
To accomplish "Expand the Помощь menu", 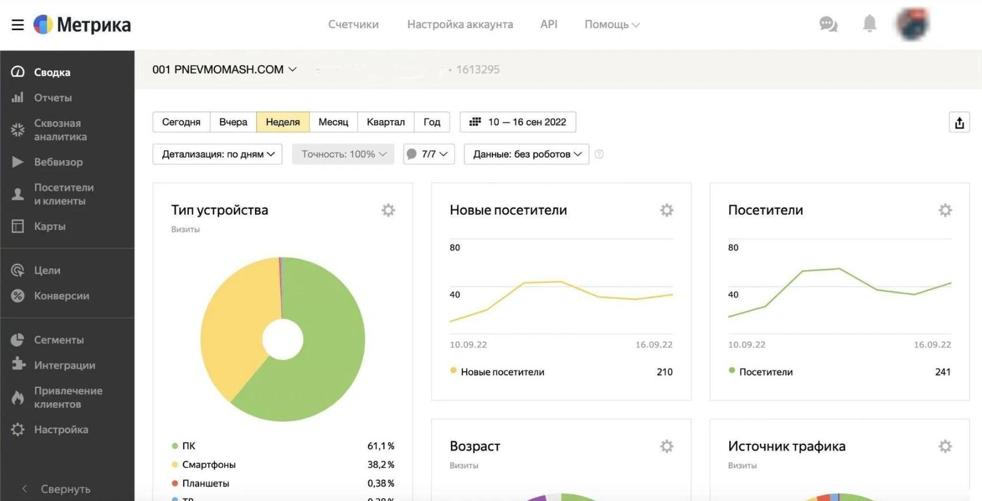I will click(612, 25).
